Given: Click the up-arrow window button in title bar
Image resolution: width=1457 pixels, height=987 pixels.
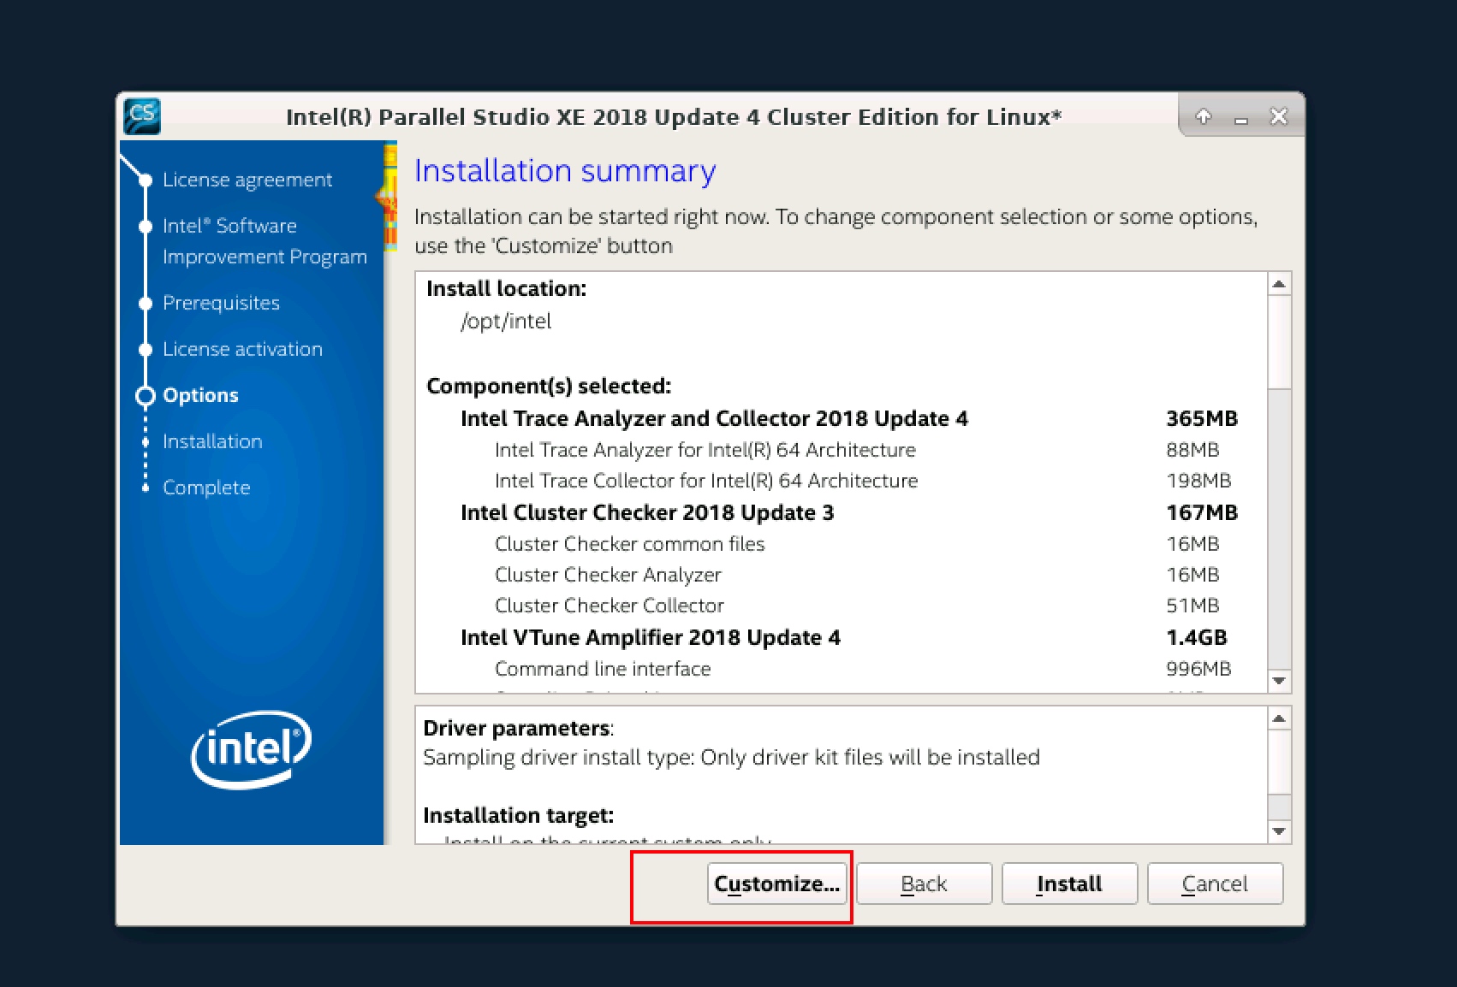Looking at the screenshot, I should 1204,116.
